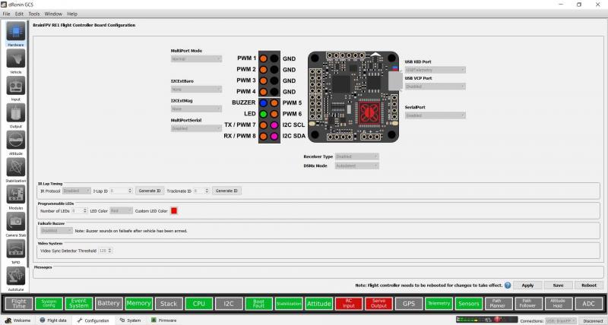Viewport: 608px width, 325px height.
Task: Click the Autotune sidebar icon
Action: coord(15,276)
